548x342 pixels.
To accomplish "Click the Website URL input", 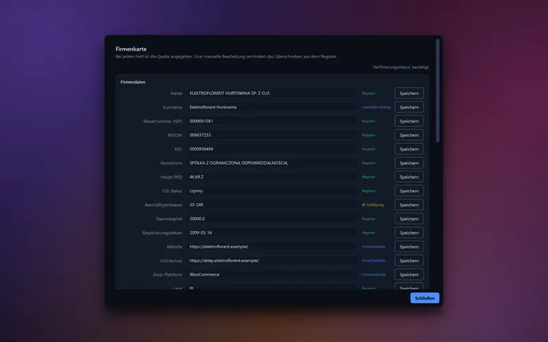I will coord(272,247).
